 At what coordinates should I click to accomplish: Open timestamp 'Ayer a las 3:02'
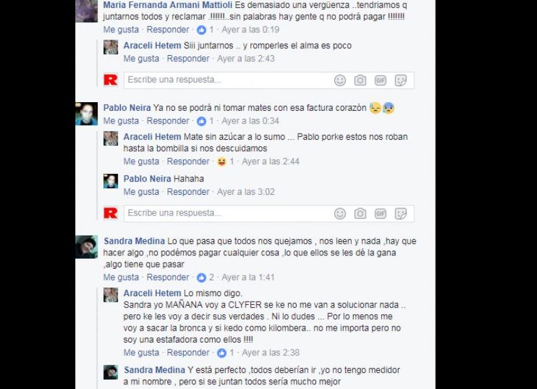tap(246, 192)
